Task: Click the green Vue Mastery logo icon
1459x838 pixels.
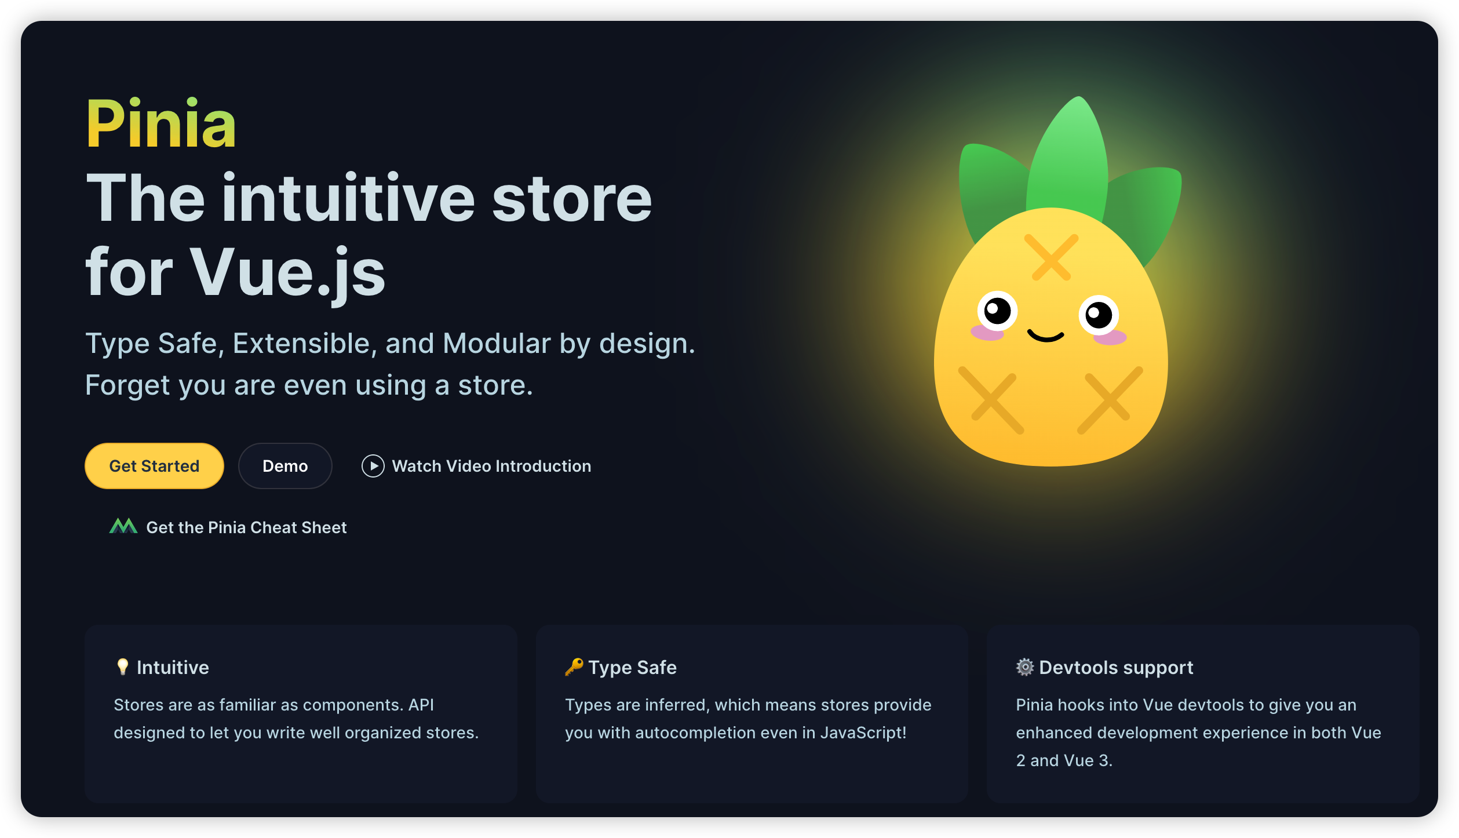Action: tap(123, 526)
